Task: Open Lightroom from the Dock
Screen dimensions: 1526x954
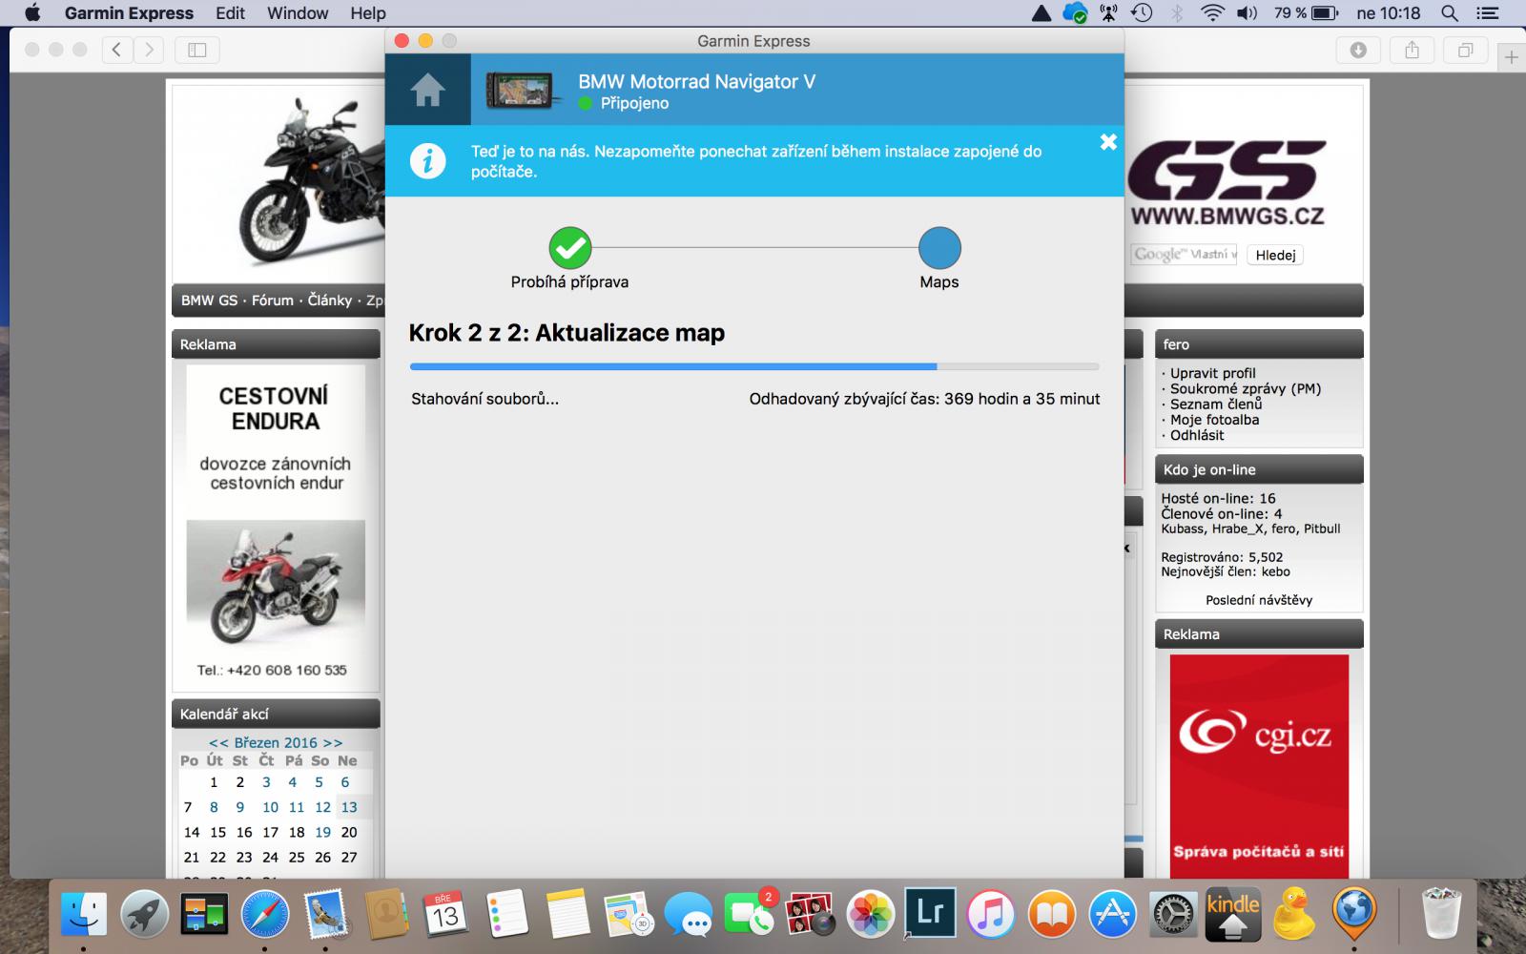Action: [x=930, y=913]
